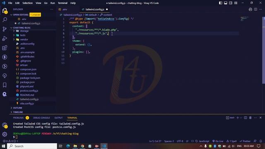
Task: Open Windows Start menu
Action: click(x=3, y=146)
